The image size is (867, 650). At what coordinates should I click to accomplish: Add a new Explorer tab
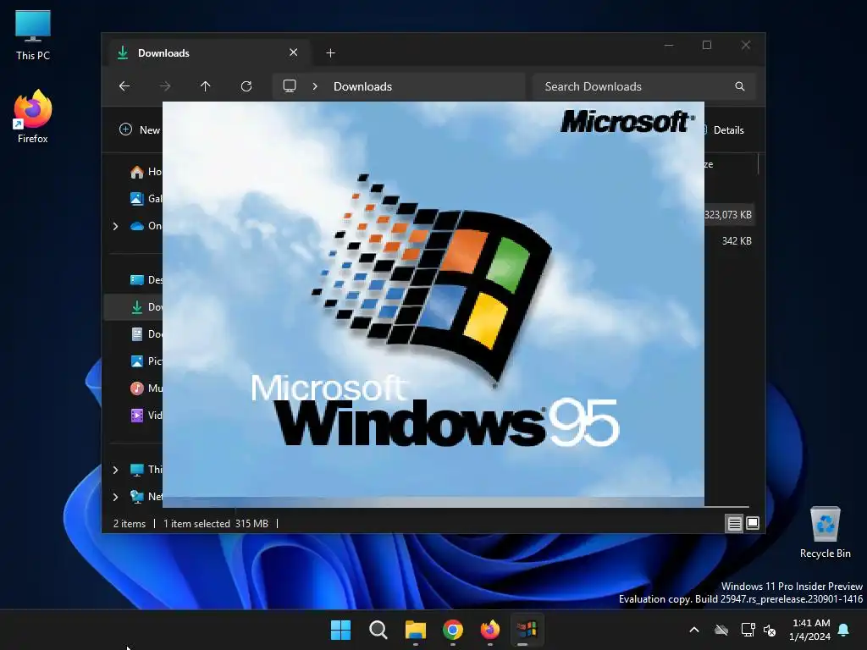[x=330, y=53]
